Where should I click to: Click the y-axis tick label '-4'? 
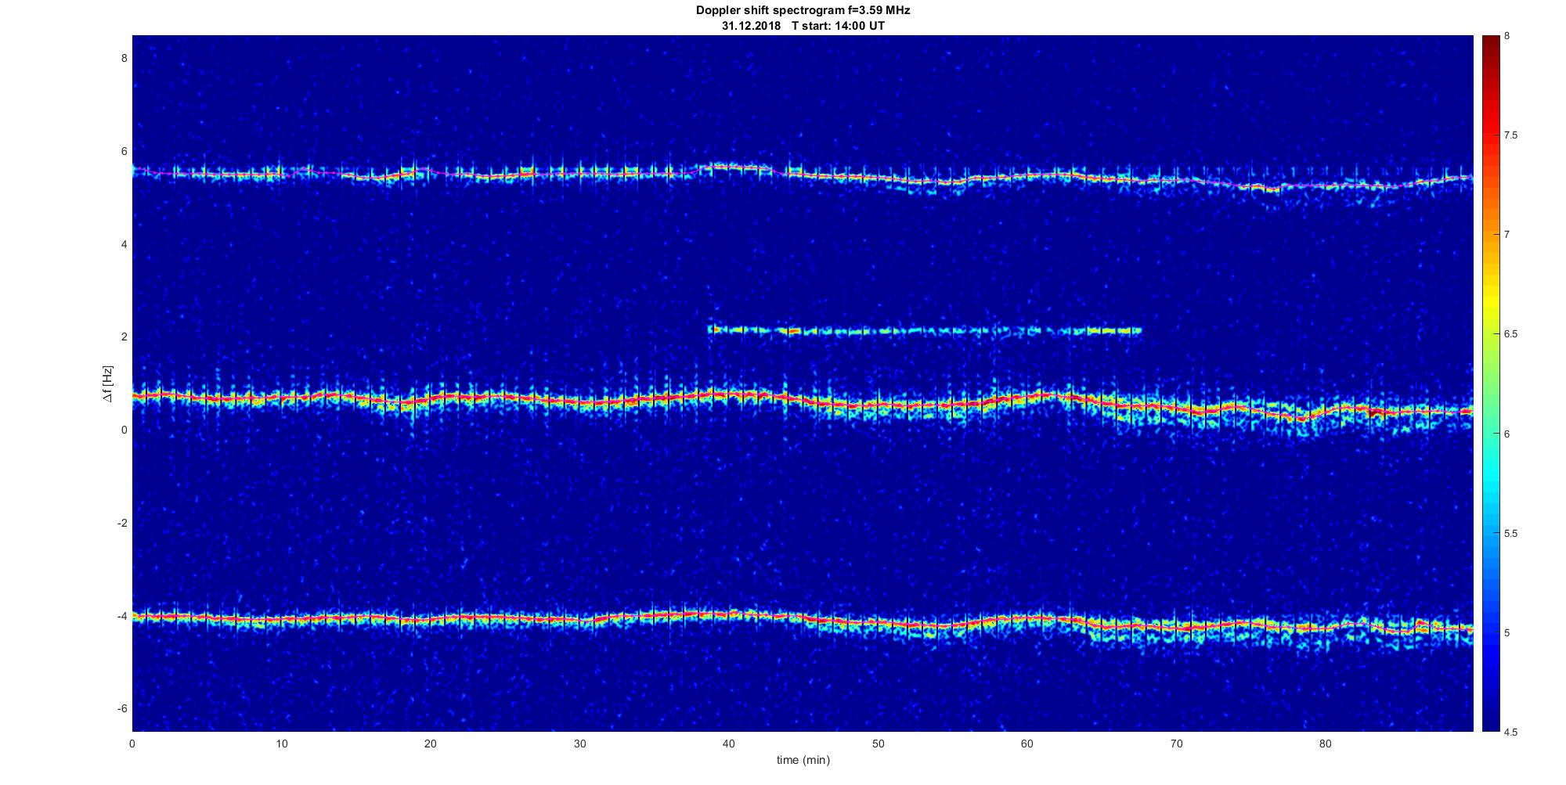pos(121,616)
